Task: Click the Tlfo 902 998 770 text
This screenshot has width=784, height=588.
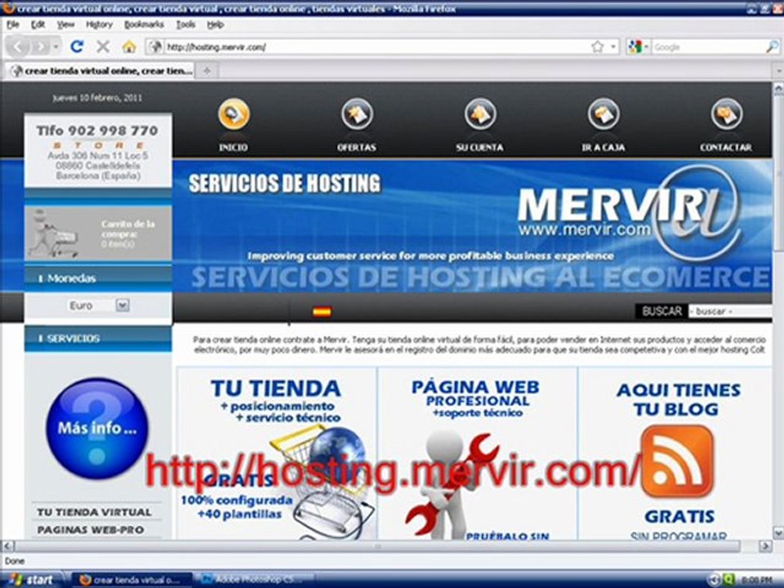Action: tap(97, 131)
